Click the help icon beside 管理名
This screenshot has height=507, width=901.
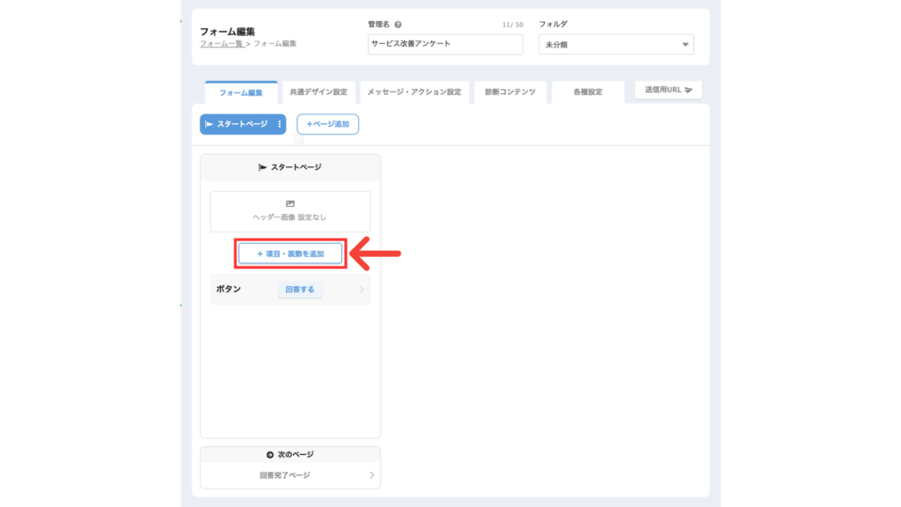click(x=399, y=26)
